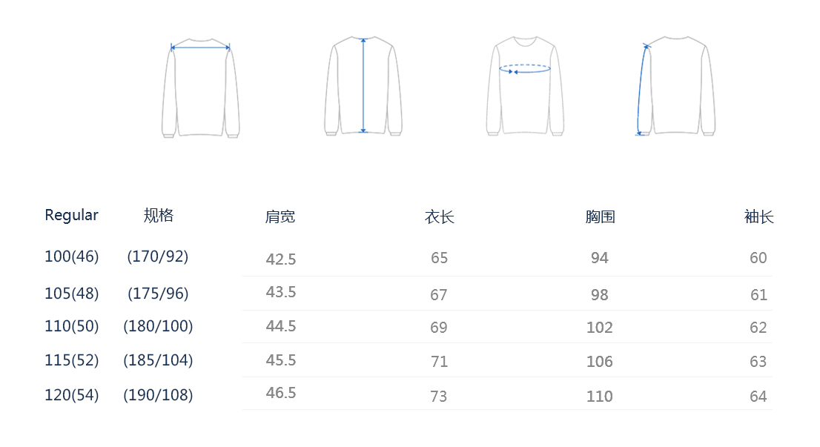Click the 规格 column header

(x=158, y=215)
